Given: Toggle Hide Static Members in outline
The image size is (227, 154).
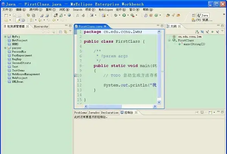Looking at the screenshot, I should click(207, 32).
